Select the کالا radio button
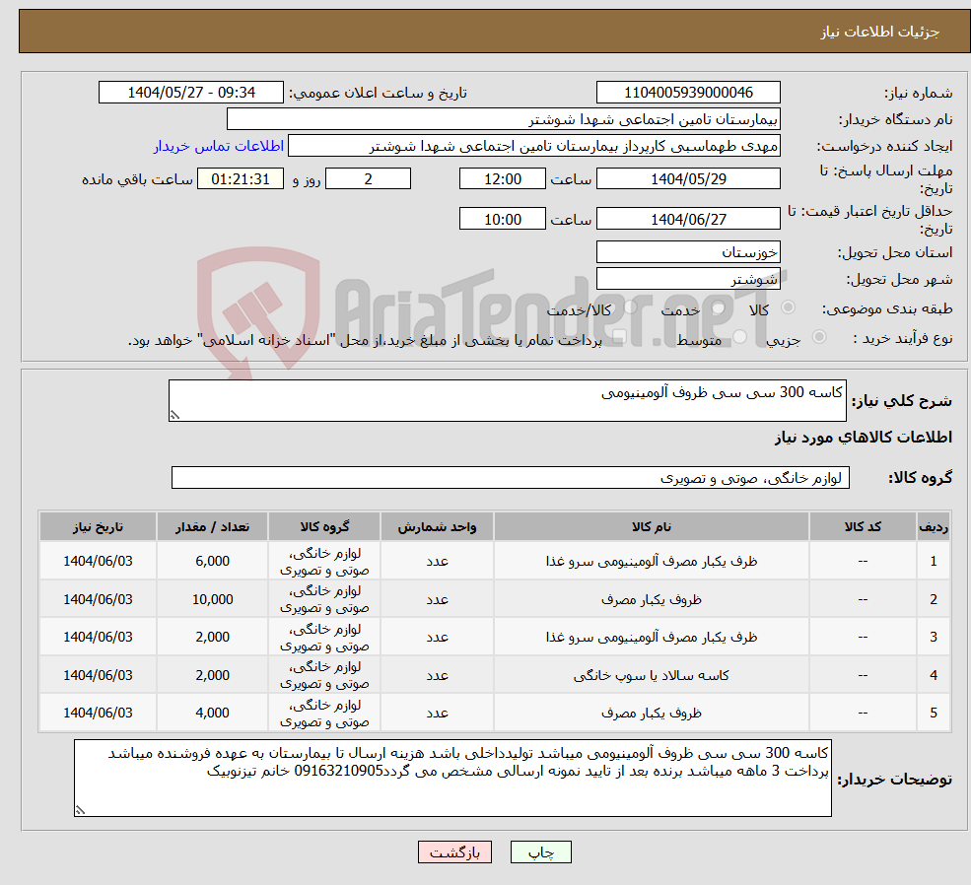The image size is (971, 885). 789,306
